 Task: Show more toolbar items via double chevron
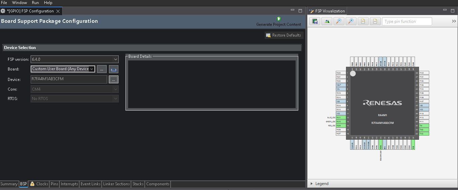point(454,21)
